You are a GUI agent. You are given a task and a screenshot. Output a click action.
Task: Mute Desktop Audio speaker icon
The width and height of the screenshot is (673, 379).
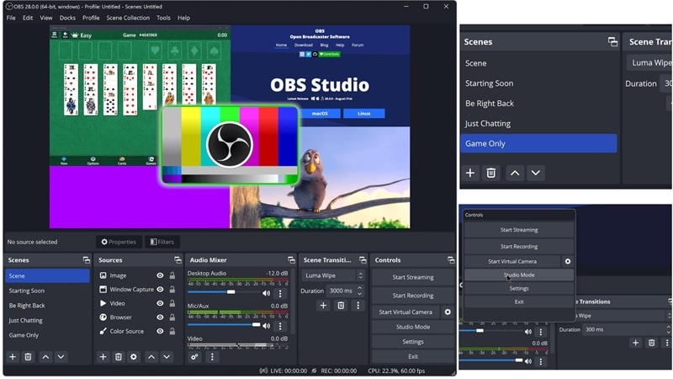[x=266, y=293]
